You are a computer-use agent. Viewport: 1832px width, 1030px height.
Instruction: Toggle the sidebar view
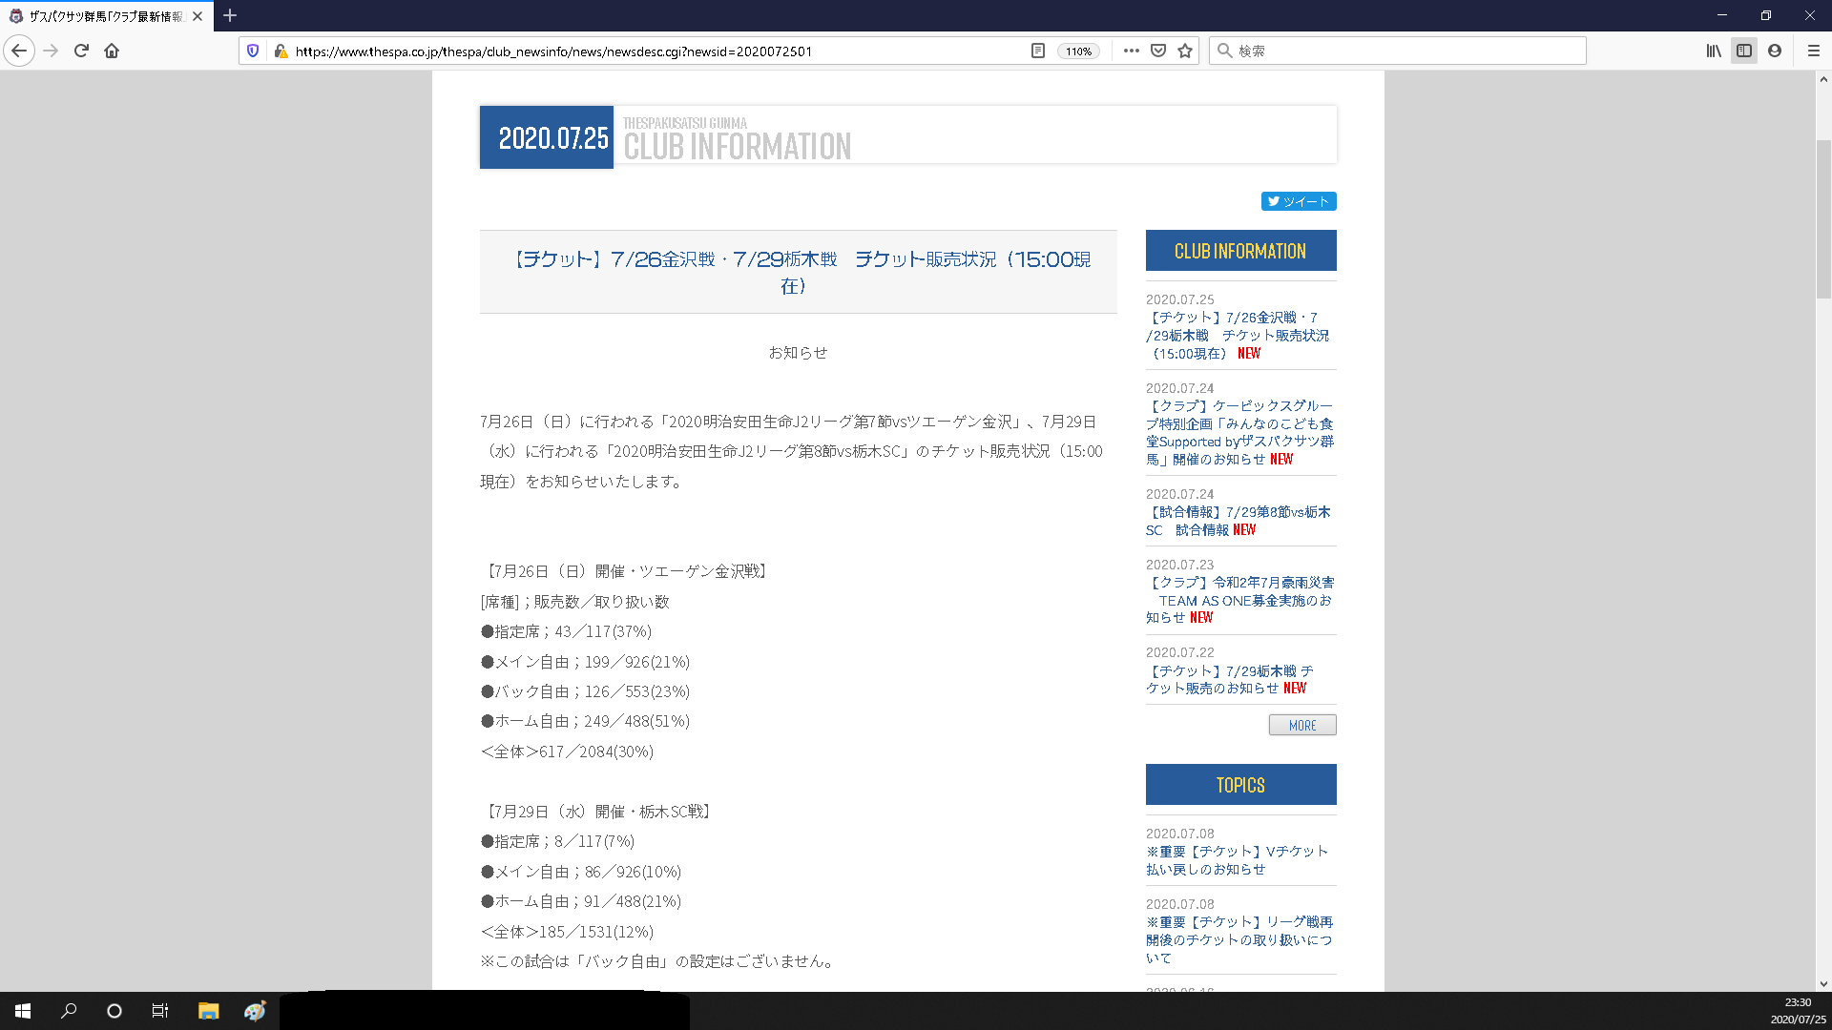point(1744,51)
